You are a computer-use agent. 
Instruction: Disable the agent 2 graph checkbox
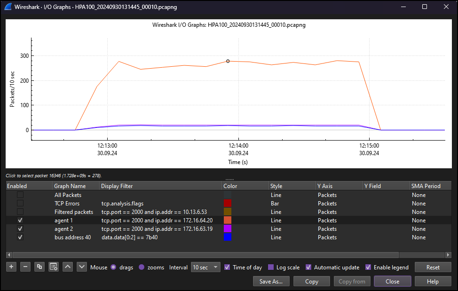point(20,228)
